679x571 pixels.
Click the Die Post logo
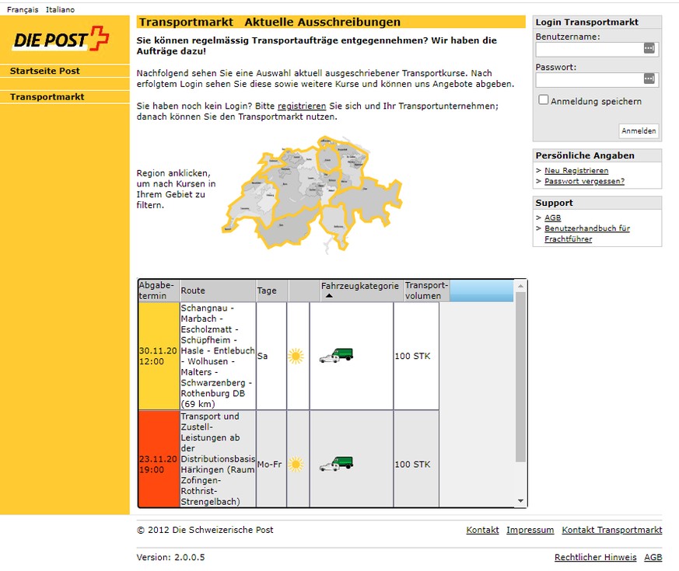pyautogui.click(x=61, y=39)
